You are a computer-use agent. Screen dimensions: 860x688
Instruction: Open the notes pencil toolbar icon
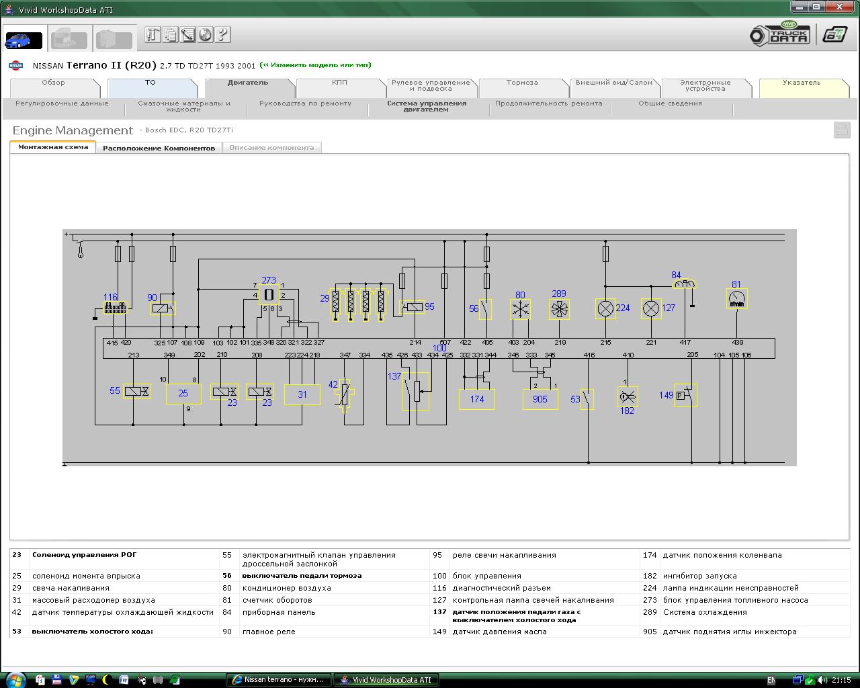pos(188,35)
